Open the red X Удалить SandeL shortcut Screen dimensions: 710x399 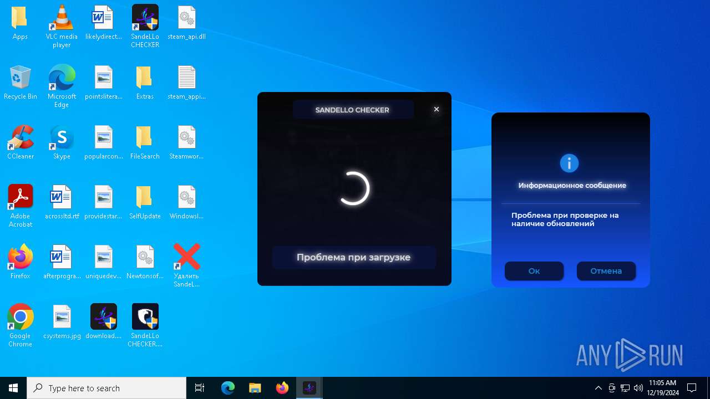[x=186, y=265]
